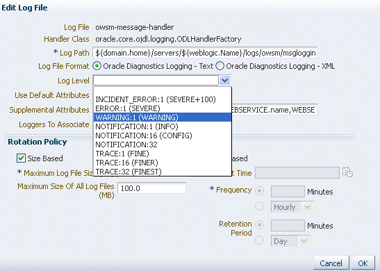The width and height of the screenshot is (380, 271).
Task: Choose WARNING:1 (WARNING) log level
Action: coord(163,117)
